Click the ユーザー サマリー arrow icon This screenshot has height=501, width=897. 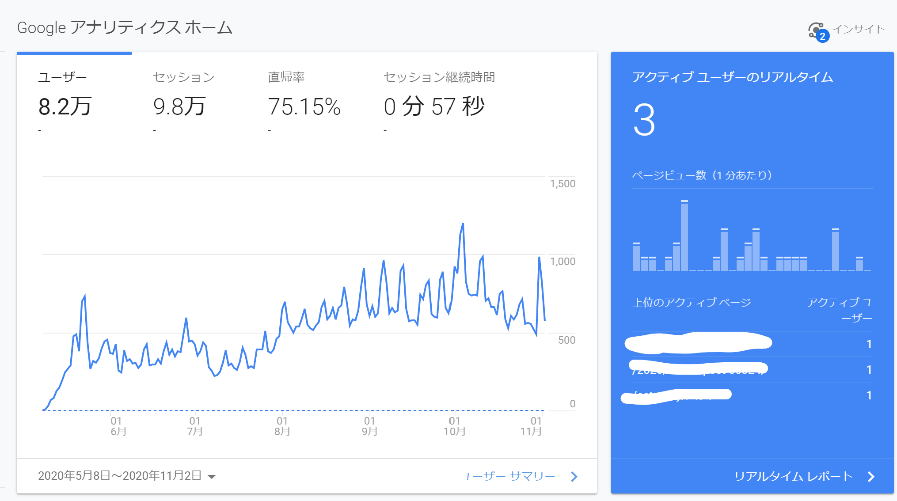[574, 476]
